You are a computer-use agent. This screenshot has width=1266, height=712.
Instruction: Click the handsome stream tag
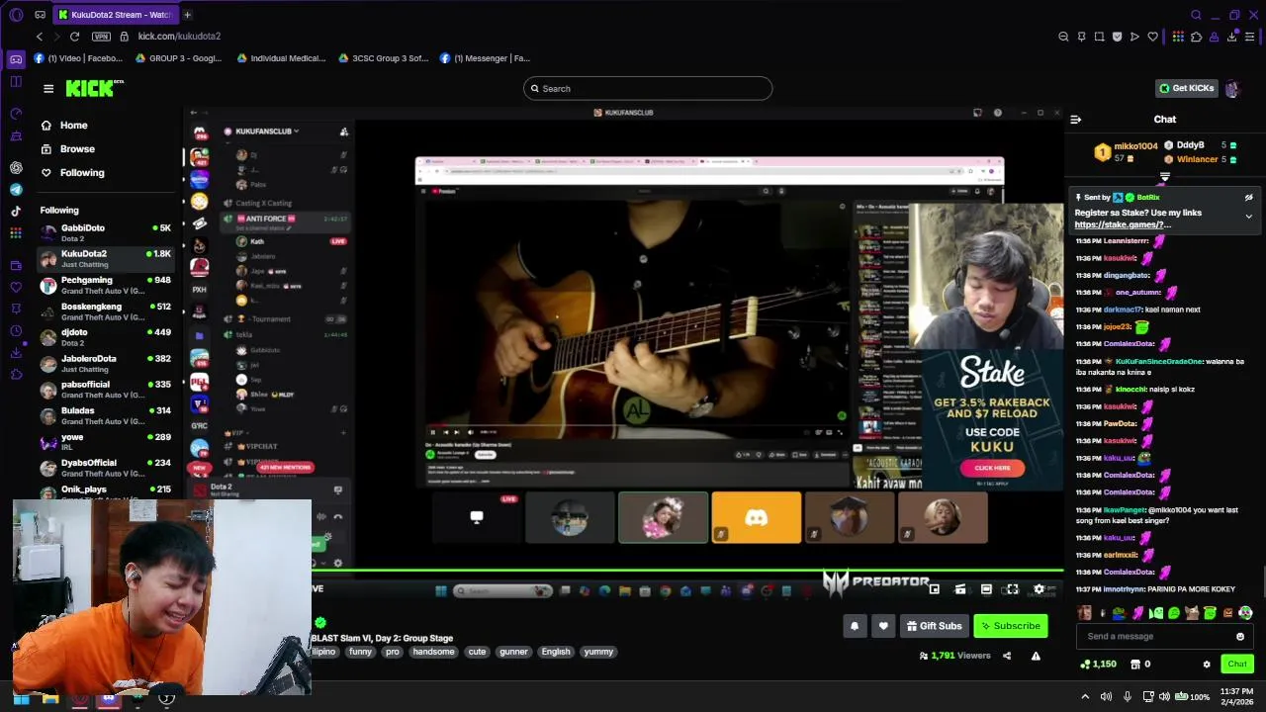433,652
